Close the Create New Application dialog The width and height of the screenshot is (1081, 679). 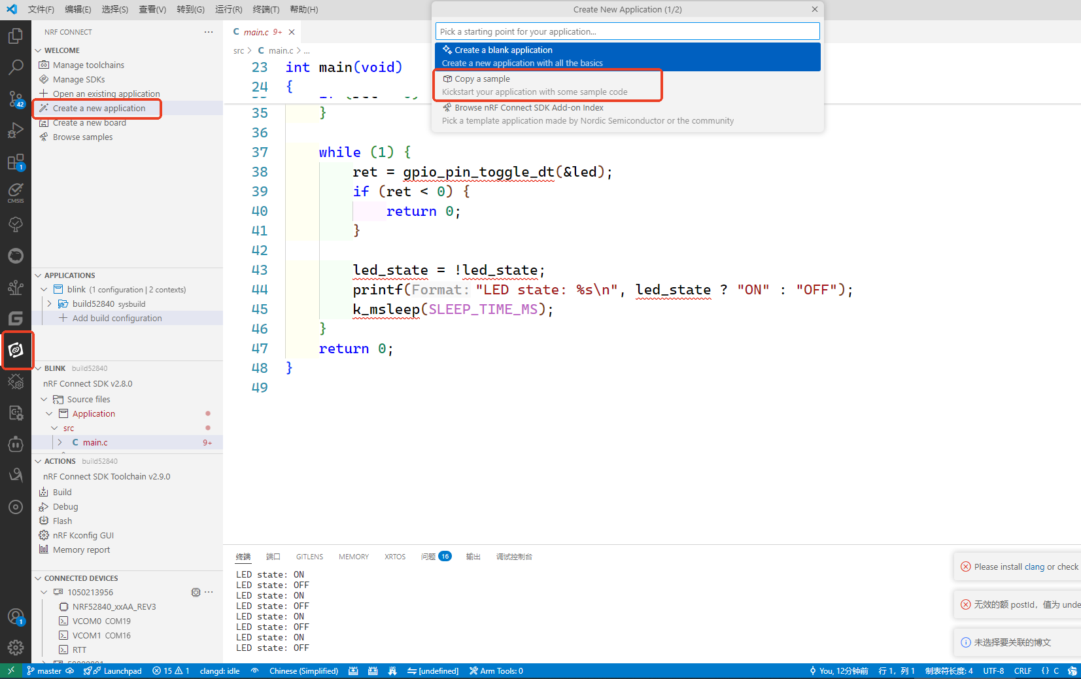pyautogui.click(x=814, y=9)
